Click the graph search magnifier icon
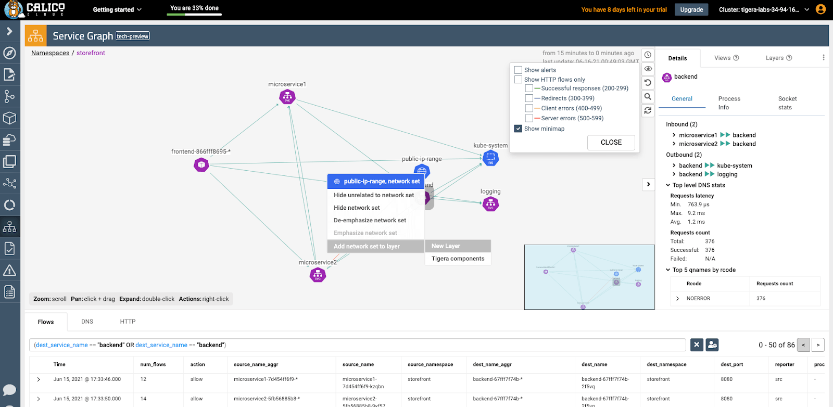The image size is (833, 407). [x=648, y=96]
